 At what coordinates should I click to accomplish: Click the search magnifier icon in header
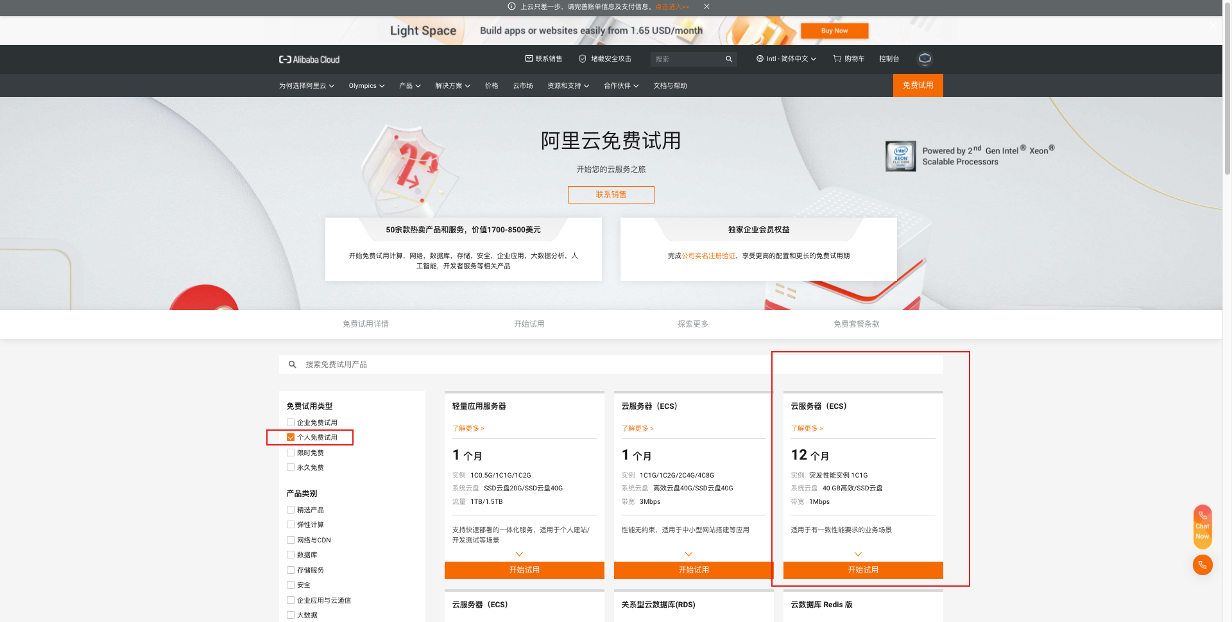click(729, 59)
